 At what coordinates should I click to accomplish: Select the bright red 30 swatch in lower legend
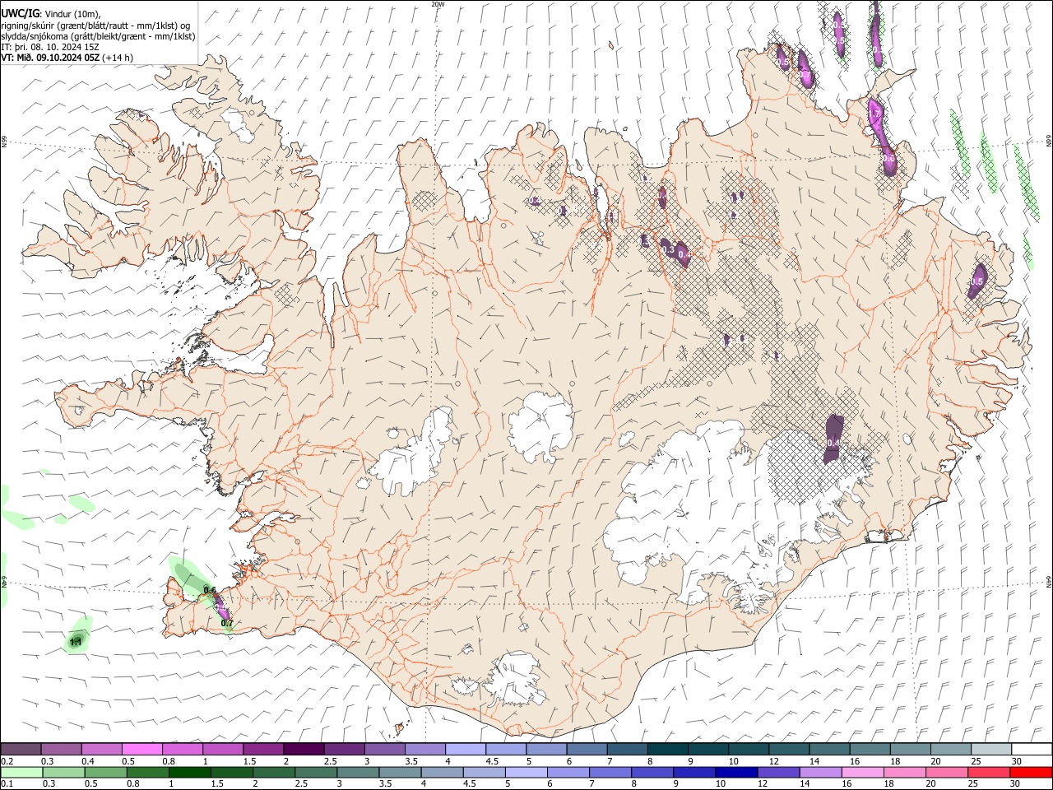click(1032, 772)
